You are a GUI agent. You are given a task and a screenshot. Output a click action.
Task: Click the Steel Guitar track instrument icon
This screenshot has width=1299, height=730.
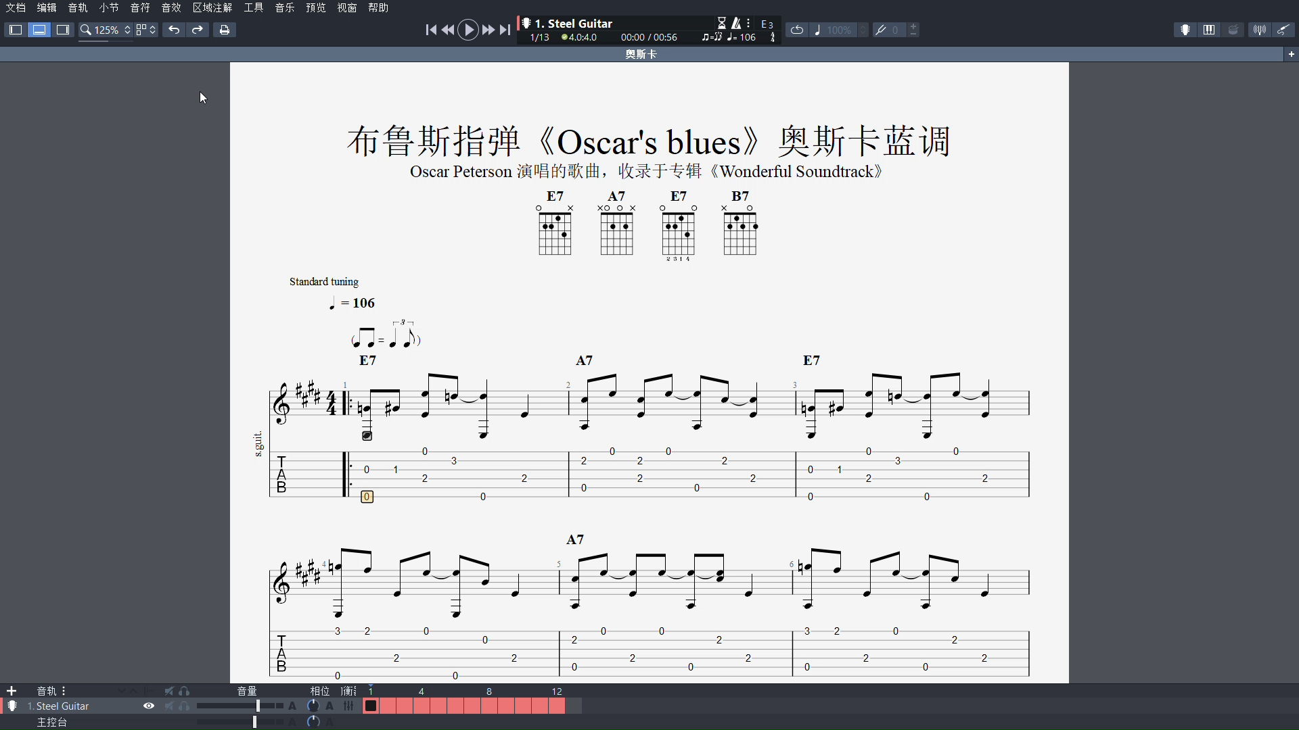tap(12, 706)
